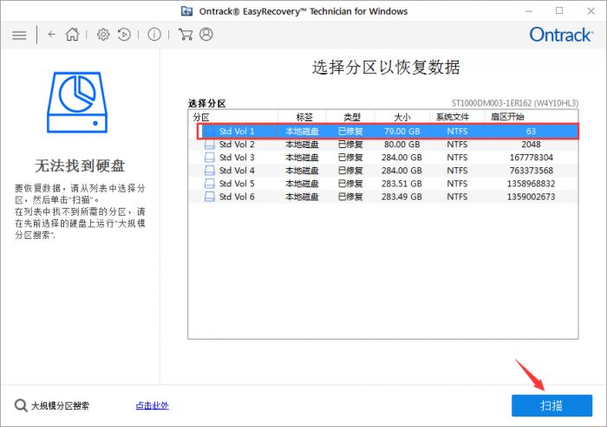Image resolution: width=607 pixels, height=427 pixels.
Task: Sort by the 大小 column header
Action: 402,117
